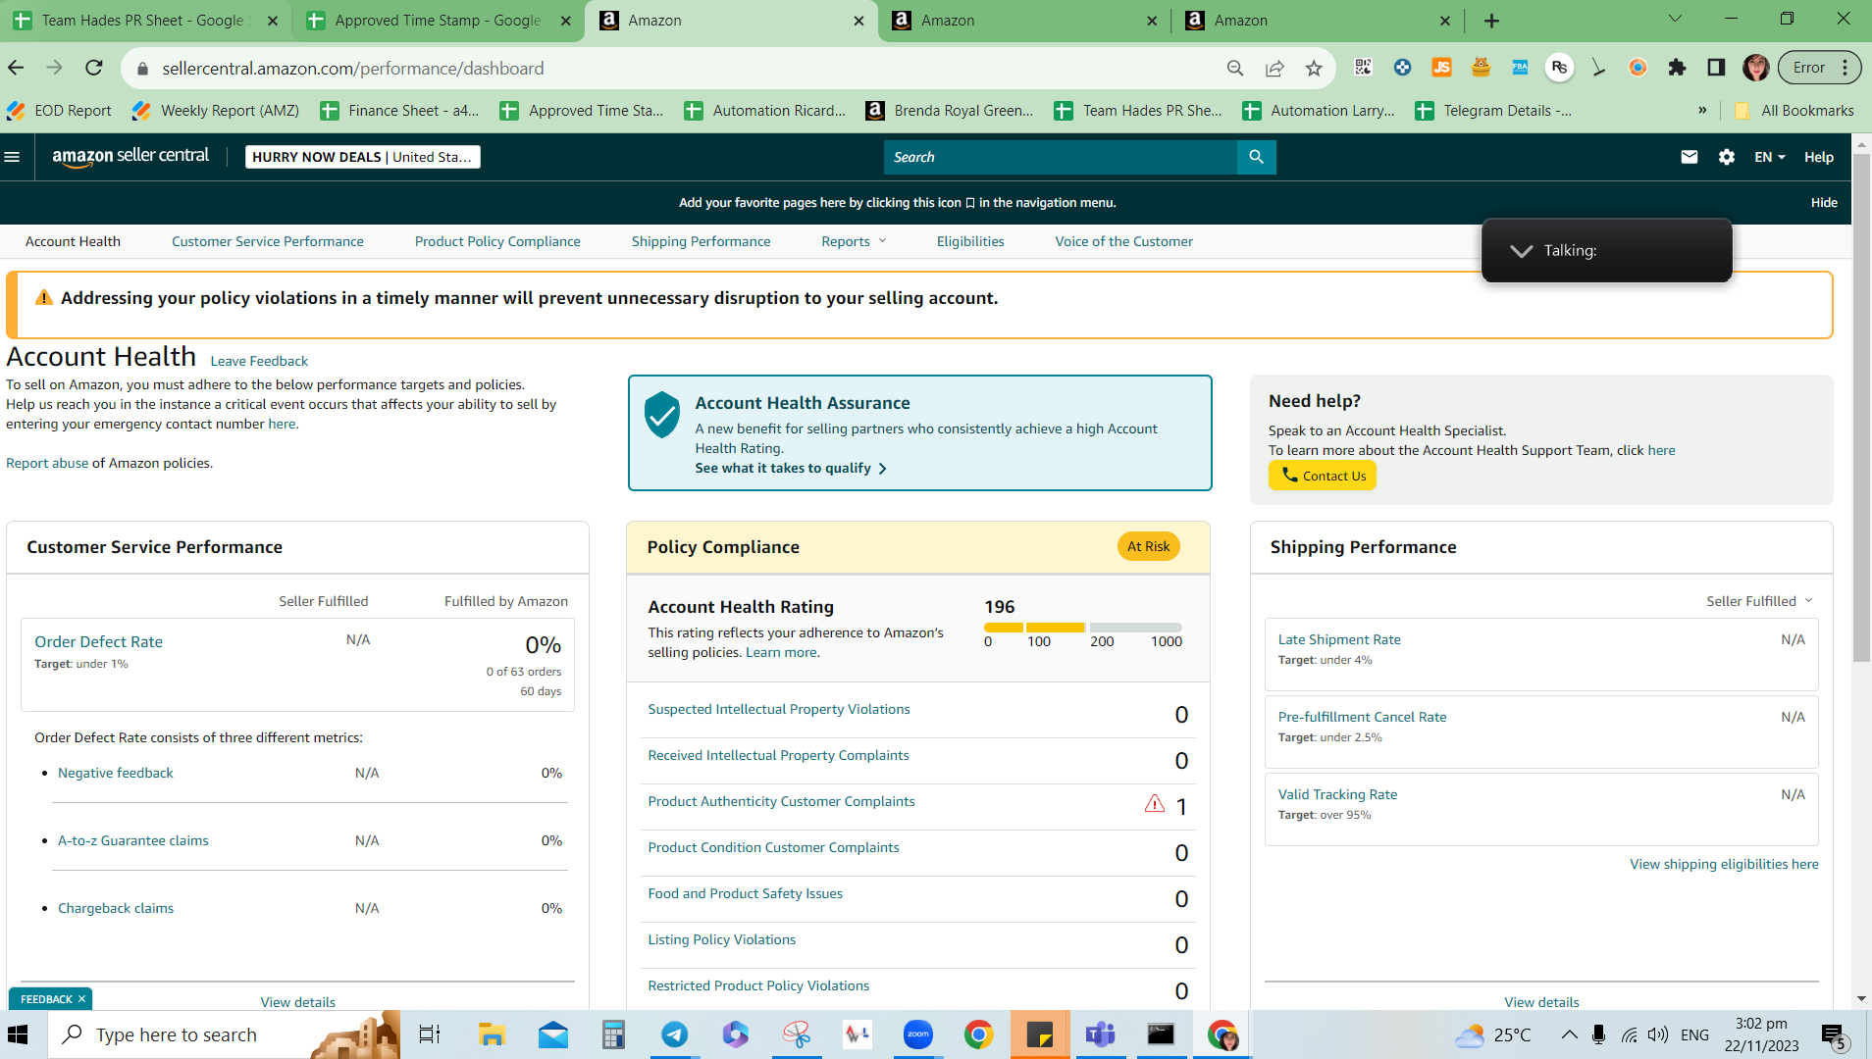Reload the page with the browser refresh icon
This screenshot has width=1872, height=1059.
(x=94, y=68)
